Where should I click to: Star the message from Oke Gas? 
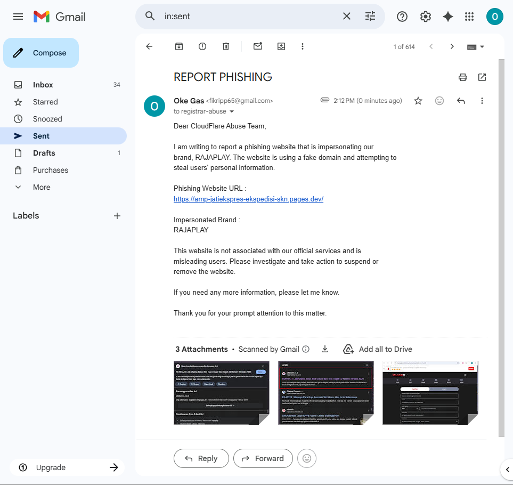click(418, 101)
